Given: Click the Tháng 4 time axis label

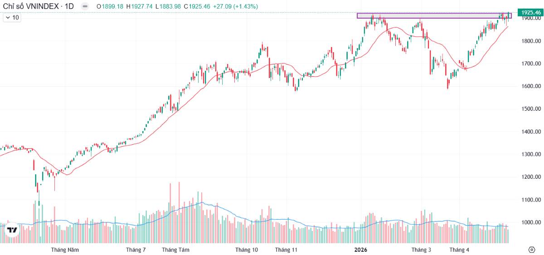Looking at the screenshot, I should tap(459, 250).
